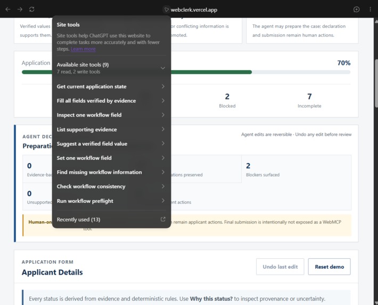Screen dimensions: 378x305
Task: Click the application progress bar
Action: point(186,72)
